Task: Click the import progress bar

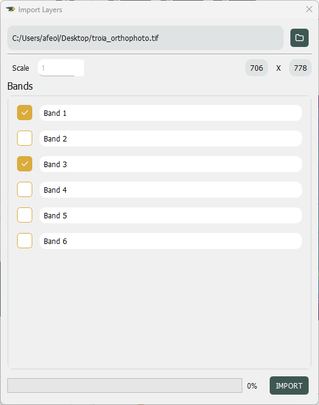Action: (125, 385)
